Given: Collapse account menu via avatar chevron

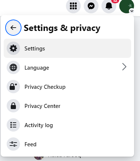Looking at the screenshot, I should coord(132,11).
